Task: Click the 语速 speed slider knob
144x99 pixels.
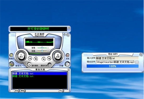Action: pyautogui.click(x=42, y=51)
